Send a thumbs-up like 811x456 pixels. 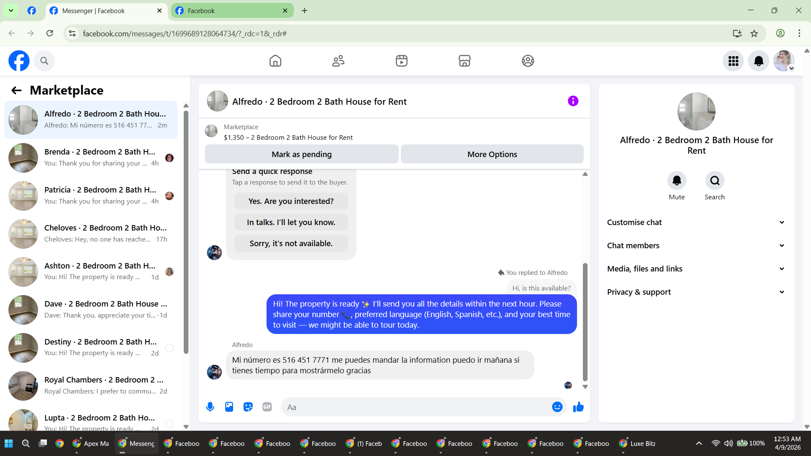coord(578,407)
